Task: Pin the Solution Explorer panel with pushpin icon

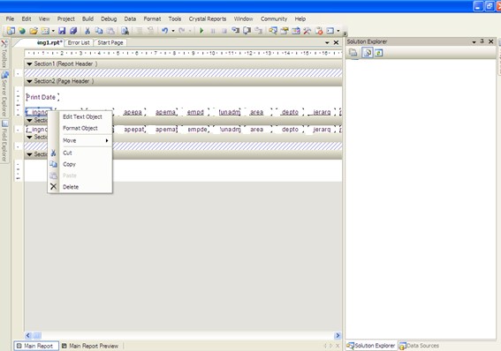Action: coord(482,41)
